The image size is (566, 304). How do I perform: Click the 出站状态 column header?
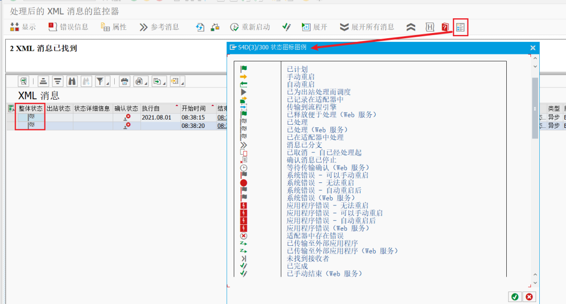click(59, 108)
